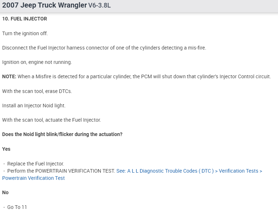
Task: Click the '2007 Jeep Truck Wrangler' title
Action: 44,5
